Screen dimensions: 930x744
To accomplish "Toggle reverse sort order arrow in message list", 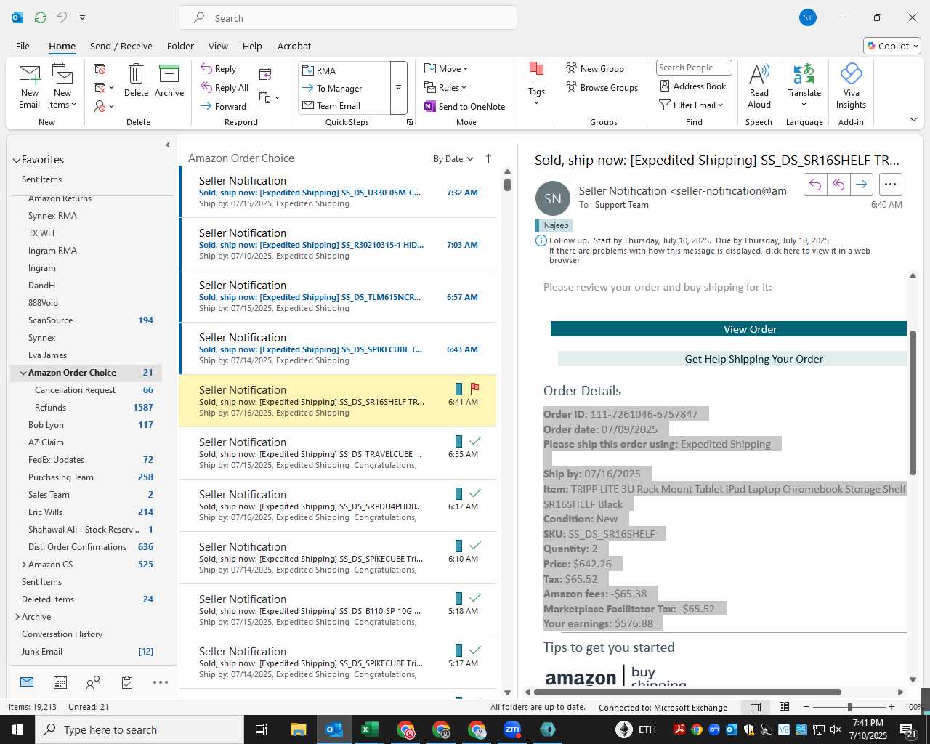I will tap(488, 158).
